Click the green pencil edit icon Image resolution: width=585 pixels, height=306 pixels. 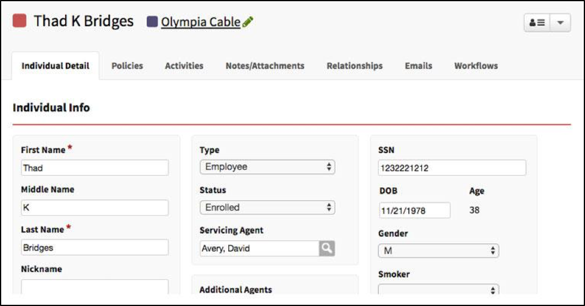[248, 22]
